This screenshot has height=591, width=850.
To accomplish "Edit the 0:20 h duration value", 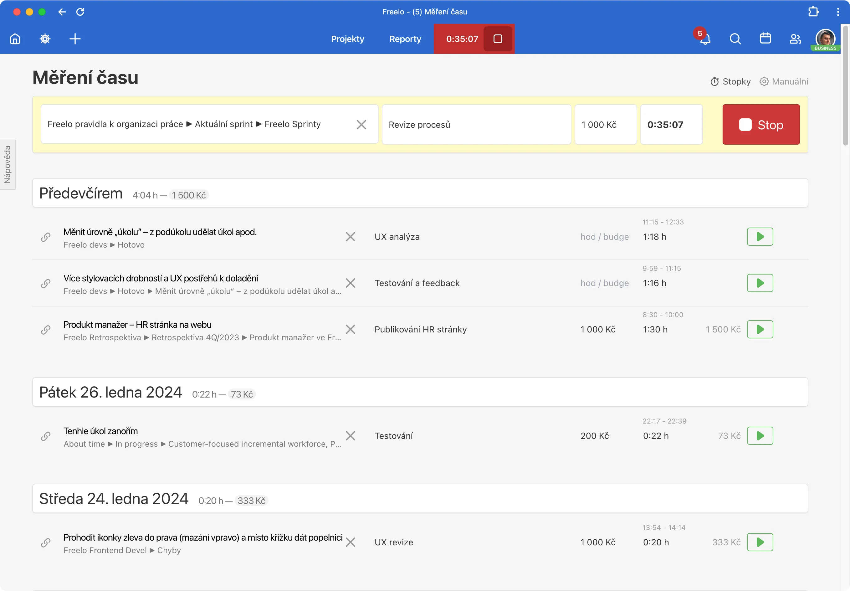I will point(656,542).
